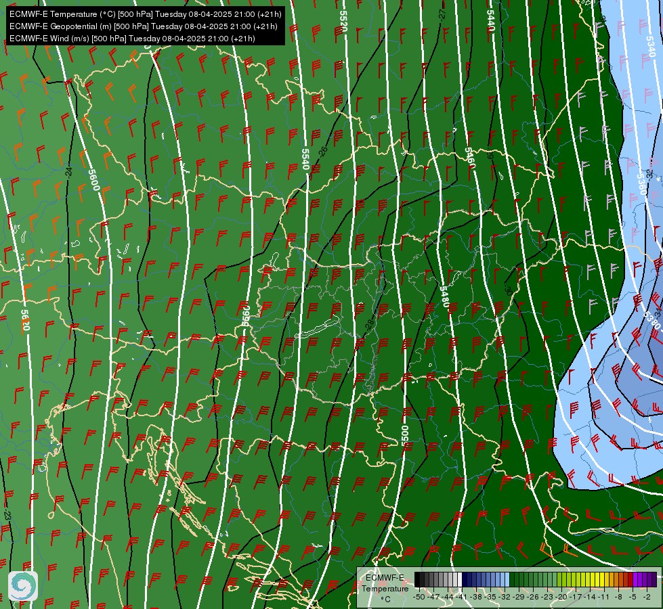The height and width of the screenshot is (609, 663).
Task: Click the -44 legend tick label
Action: pos(448,597)
